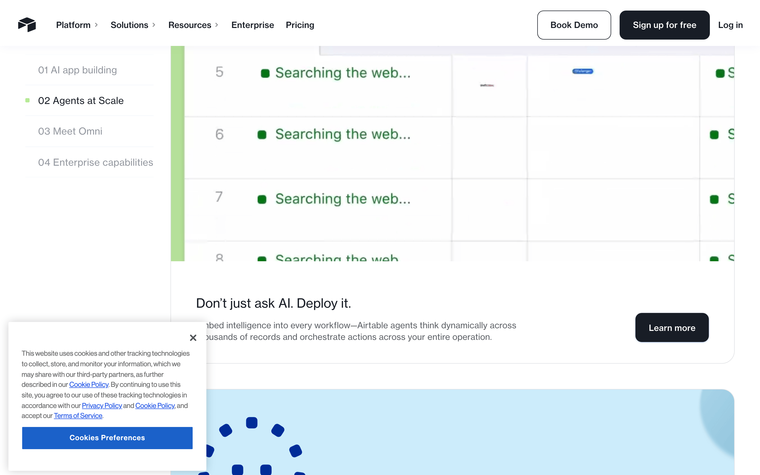Select the 01 AI app building tab

pyautogui.click(x=77, y=70)
